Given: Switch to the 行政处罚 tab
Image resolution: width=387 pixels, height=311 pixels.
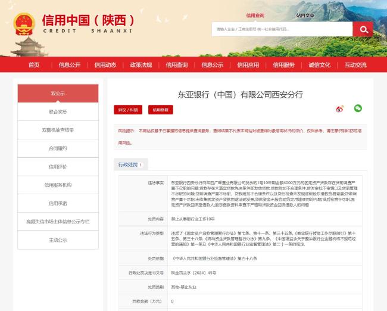Looking at the screenshot, I should pos(131,164).
